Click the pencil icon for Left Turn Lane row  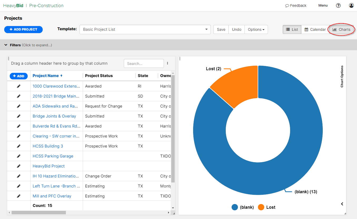point(19,186)
